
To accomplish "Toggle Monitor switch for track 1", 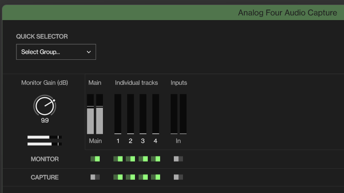I will [118, 159].
